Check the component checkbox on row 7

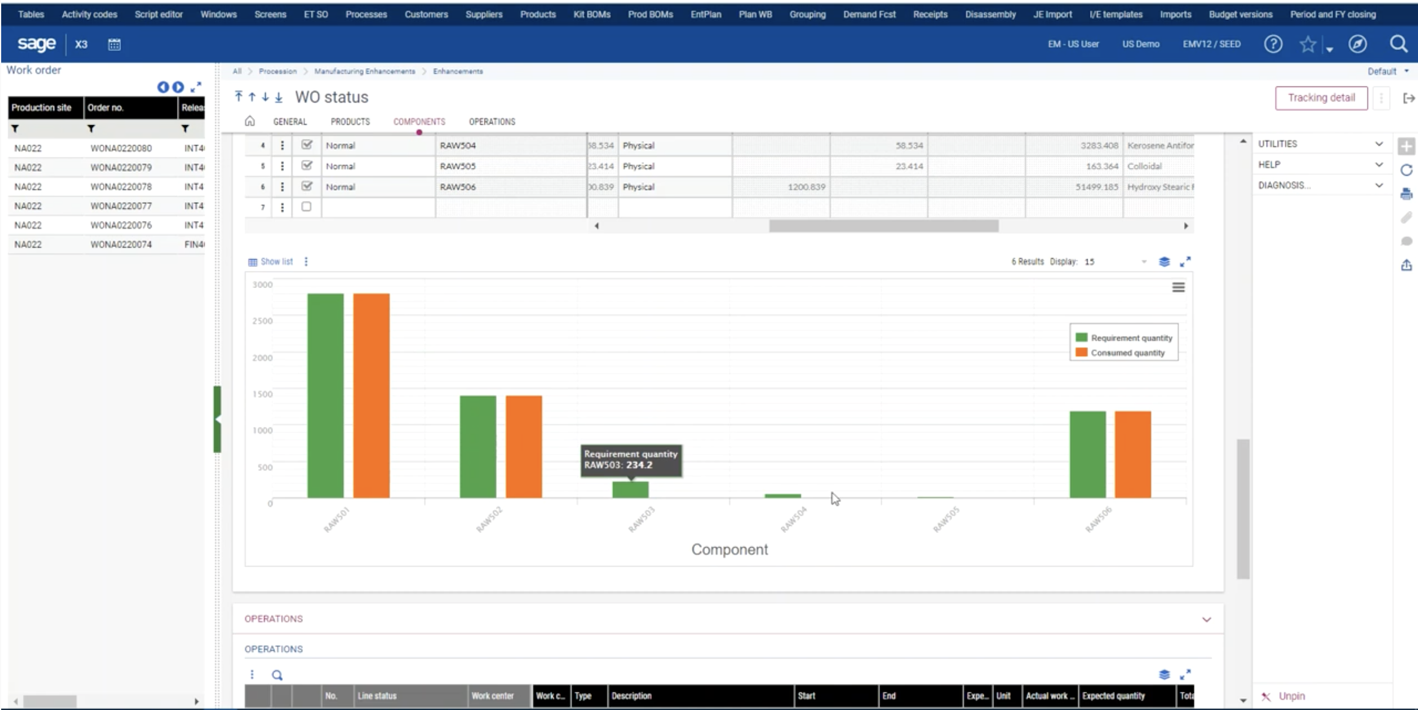click(x=306, y=206)
